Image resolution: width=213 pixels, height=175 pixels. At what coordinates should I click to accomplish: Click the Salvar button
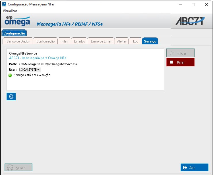pyautogui.click(x=18, y=168)
